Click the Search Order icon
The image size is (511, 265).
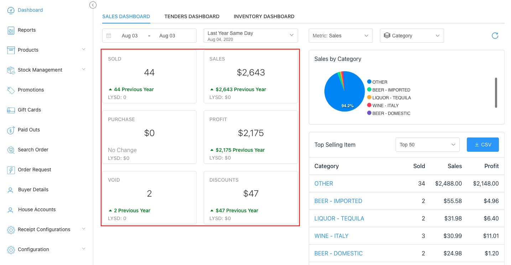(x=11, y=150)
